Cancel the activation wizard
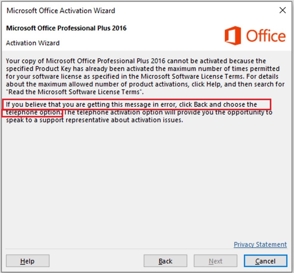The width and height of the screenshot is (294, 273). click(x=265, y=261)
